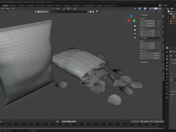Open the World properties tab
Viewport: 176px width, 132px height.
pyautogui.click(x=167, y=69)
